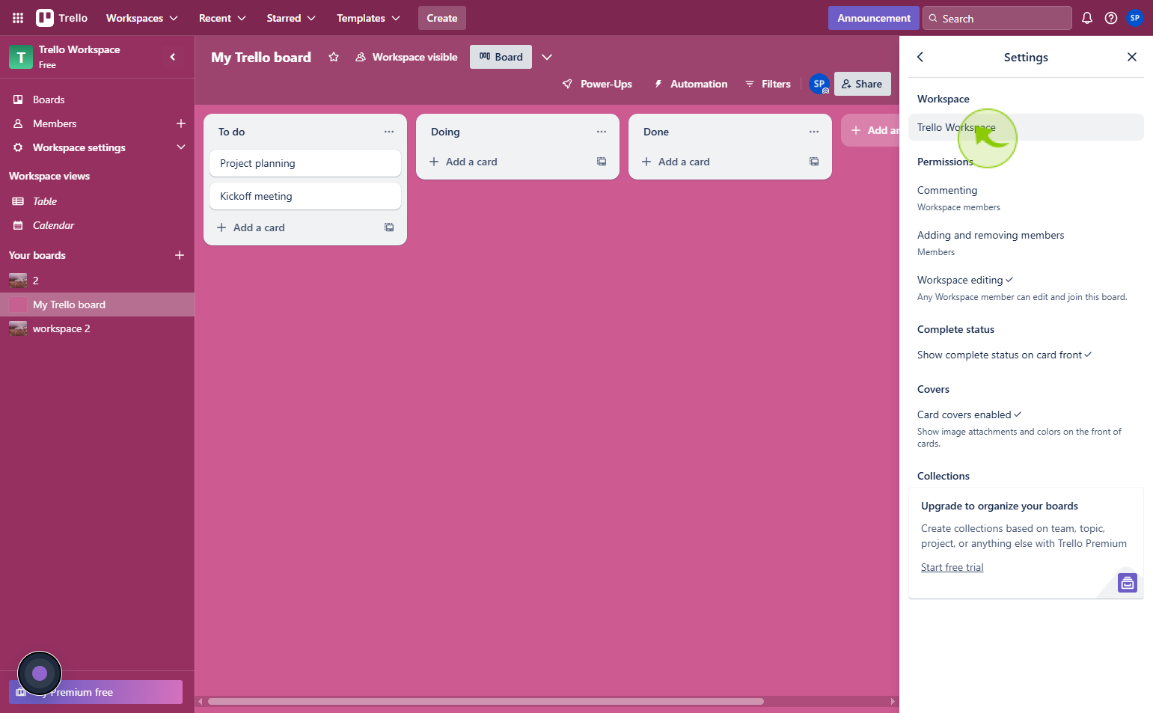
Task: Open the notifications bell
Action: (x=1087, y=18)
